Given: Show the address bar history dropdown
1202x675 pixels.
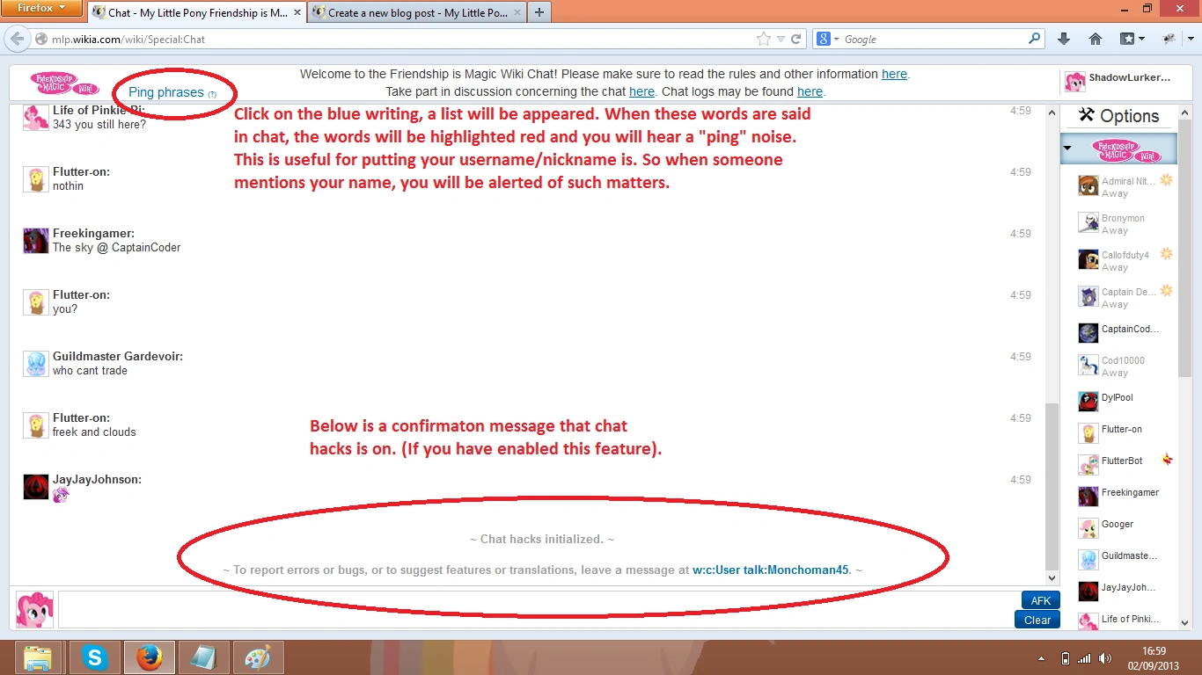Looking at the screenshot, I should click(780, 40).
